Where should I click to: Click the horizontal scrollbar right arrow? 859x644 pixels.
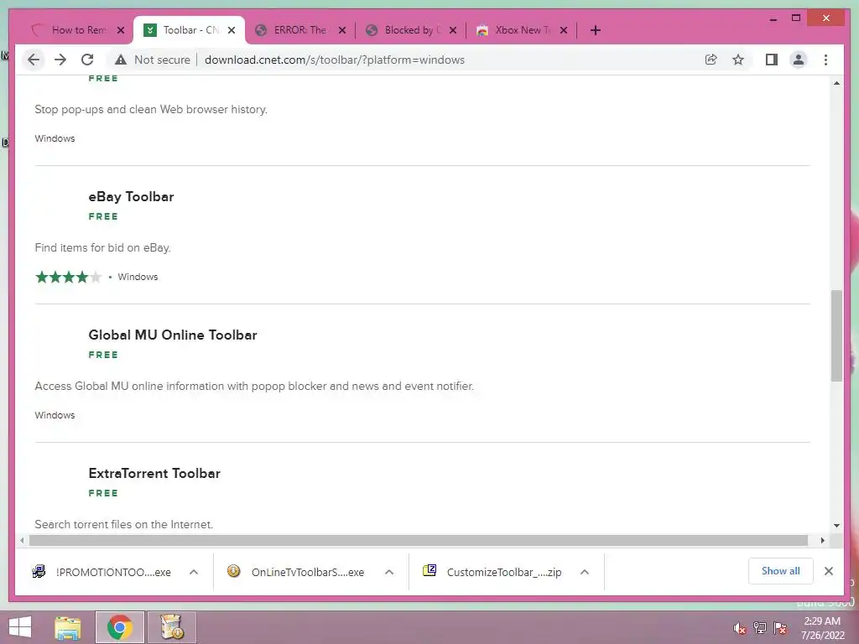click(823, 541)
